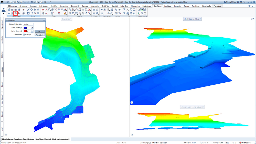Open the shopping cart icon

(x=241, y=2)
